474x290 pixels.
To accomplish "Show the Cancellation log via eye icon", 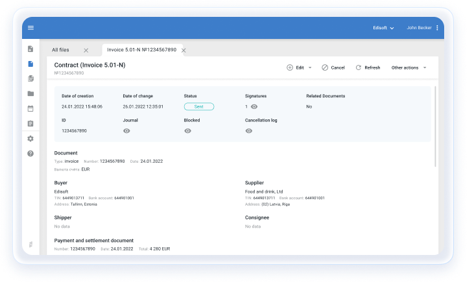I will pyautogui.click(x=249, y=131).
